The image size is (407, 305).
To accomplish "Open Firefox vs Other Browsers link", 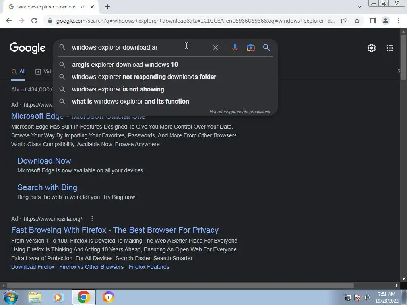I will pyautogui.click(x=91, y=267).
